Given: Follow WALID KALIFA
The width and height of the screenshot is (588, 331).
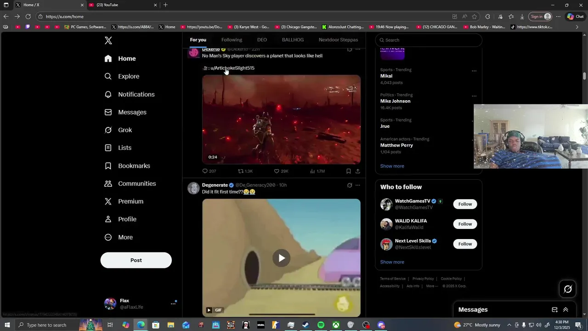Looking at the screenshot, I should pyautogui.click(x=465, y=224).
